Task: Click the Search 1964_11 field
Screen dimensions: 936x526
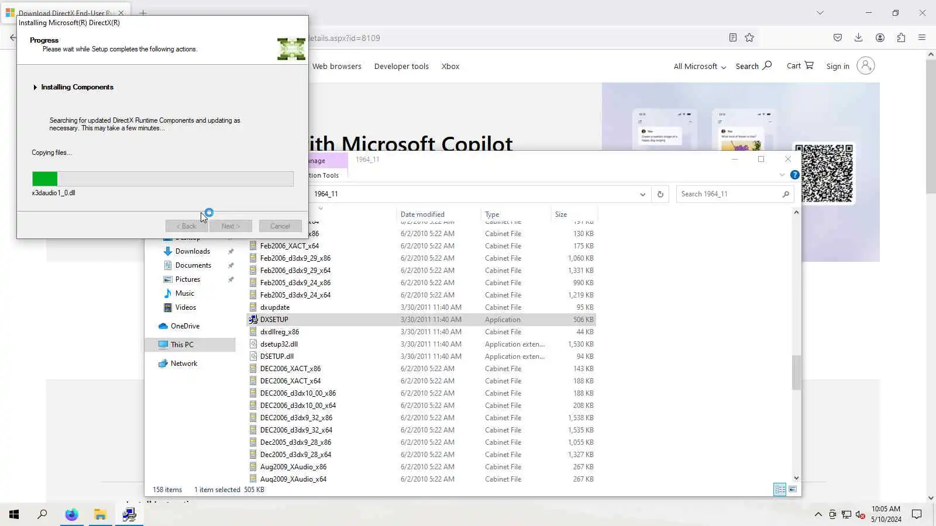Action: coord(735,194)
